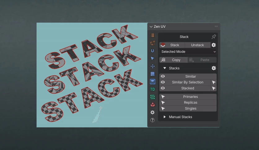The image size is (259, 150).
Task: Click the Stack button
Action: tap(172, 45)
